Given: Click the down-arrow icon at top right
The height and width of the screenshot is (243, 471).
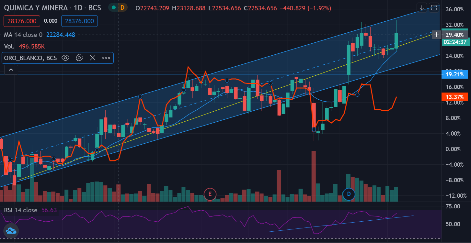Looking at the screenshot, I should (x=422, y=8).
